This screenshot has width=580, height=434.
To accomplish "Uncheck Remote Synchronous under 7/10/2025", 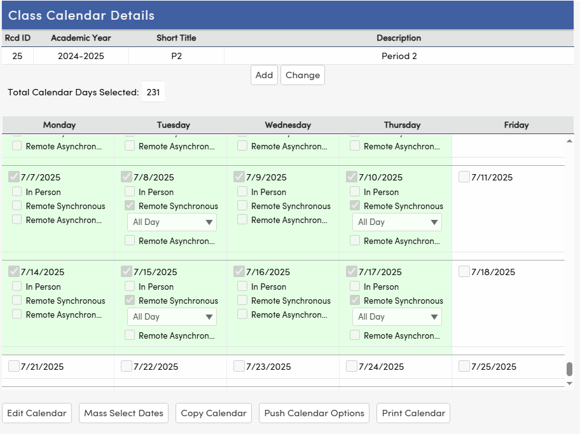I will (355, 205).
